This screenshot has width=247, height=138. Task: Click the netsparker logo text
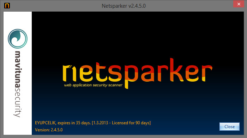(138, 73)
